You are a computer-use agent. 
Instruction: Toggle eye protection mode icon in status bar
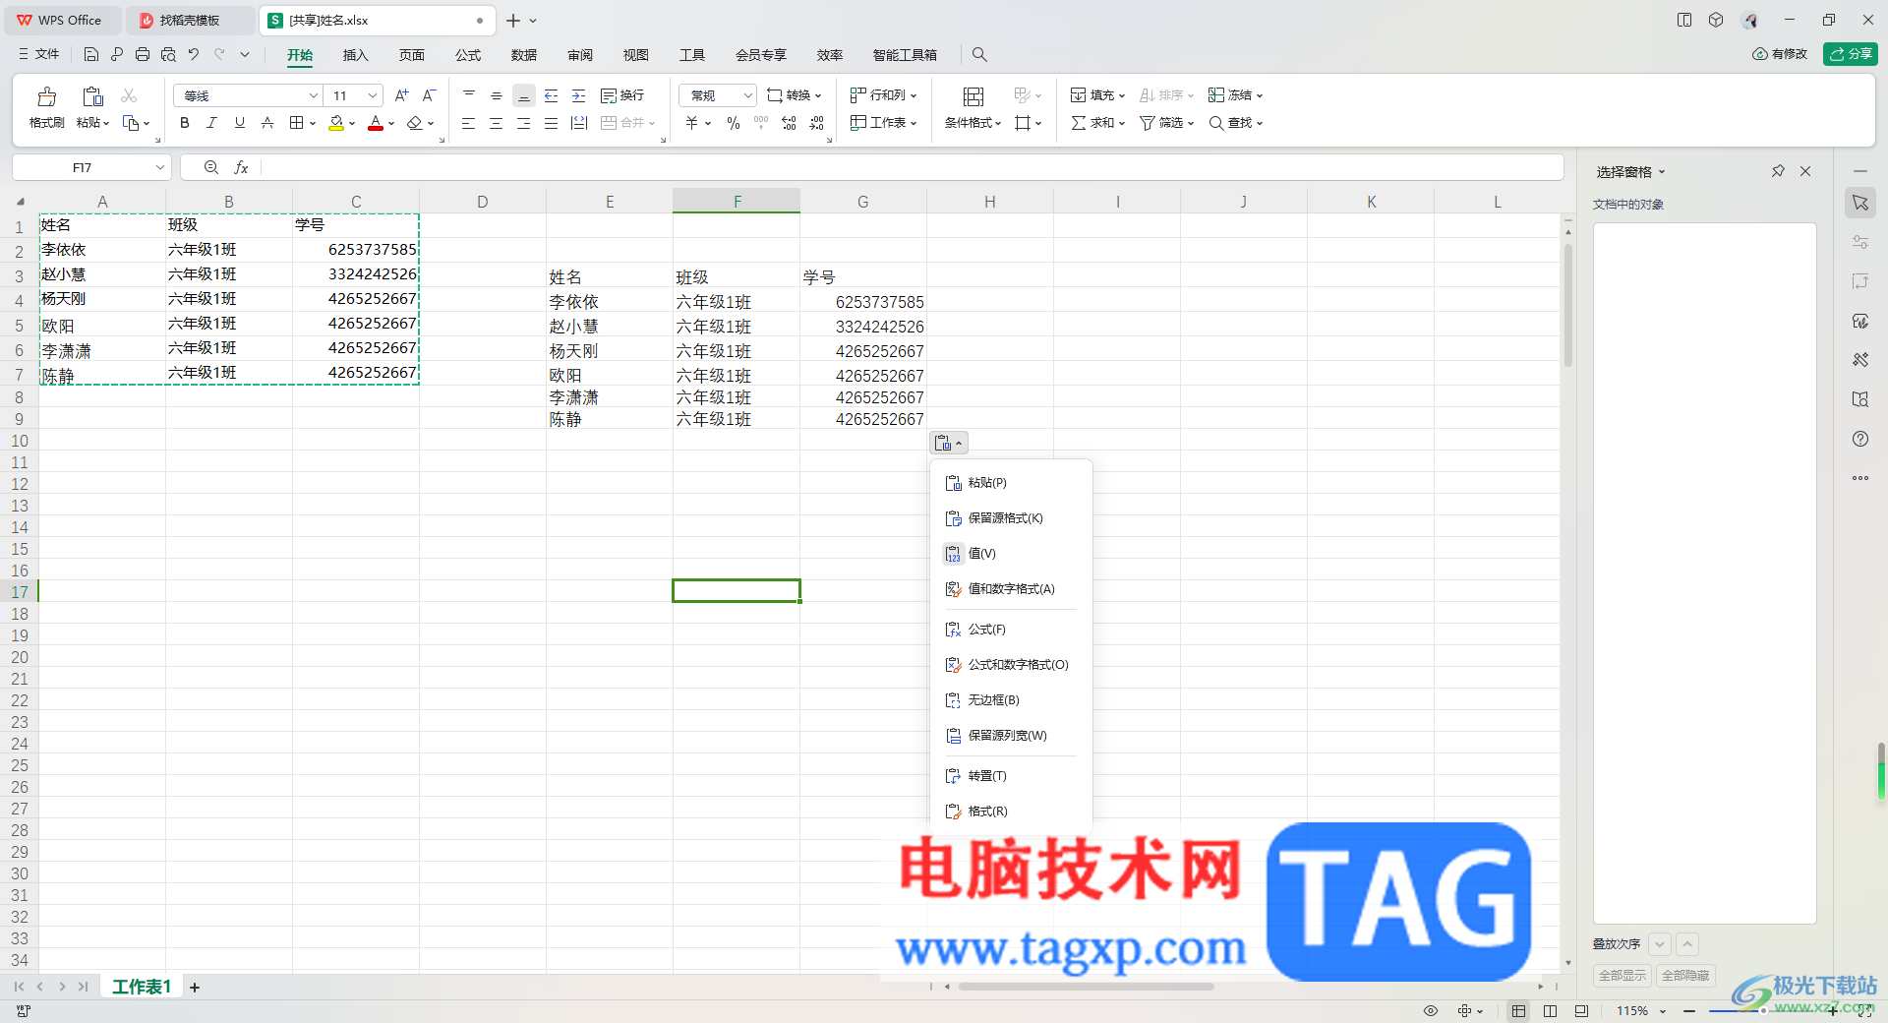(1431, 1010)
